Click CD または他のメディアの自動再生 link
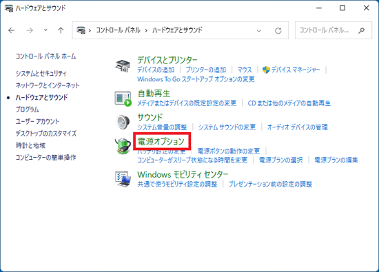This screenshot has height=272, width=379. (289, 103)
